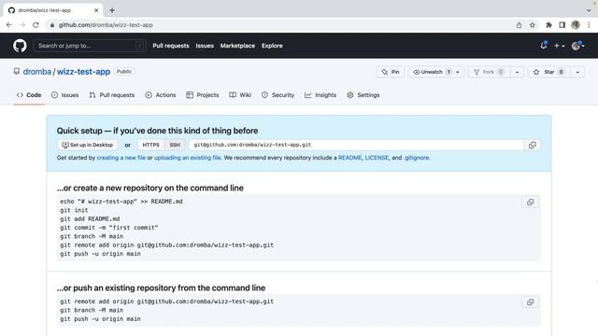Go forward in browser history
Image resolution: width=598 pixels, height=336 pixels.
(x=22, y=25)
